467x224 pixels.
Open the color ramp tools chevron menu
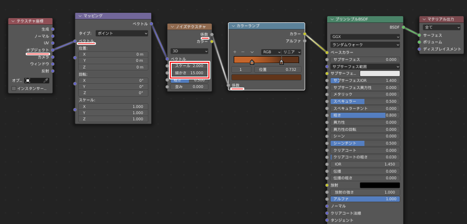point(252,51)
